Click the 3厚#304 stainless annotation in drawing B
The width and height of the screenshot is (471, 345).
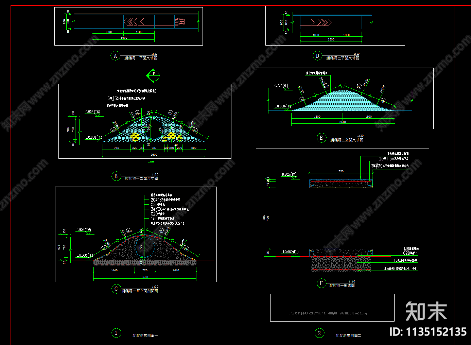tap(126, 98)
